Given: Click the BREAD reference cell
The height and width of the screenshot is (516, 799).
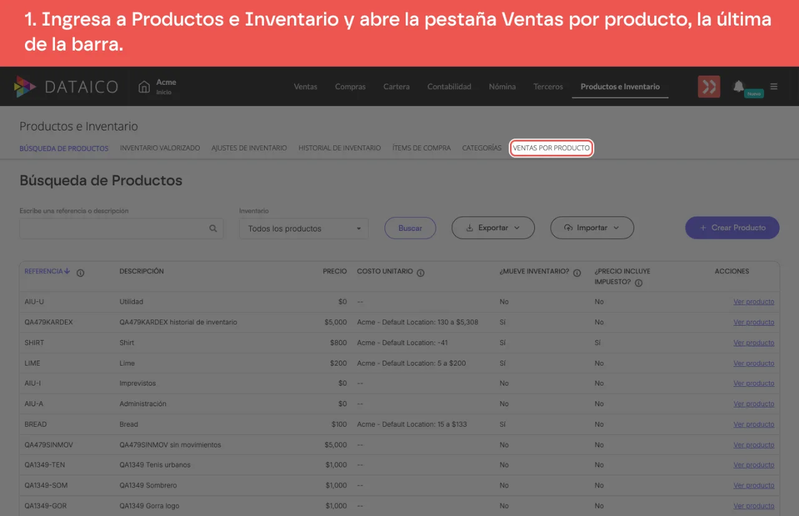Looking at the screenshot, I should [36, 424].
